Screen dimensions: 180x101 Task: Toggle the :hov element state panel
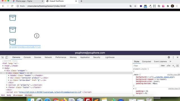pos(163,66)
